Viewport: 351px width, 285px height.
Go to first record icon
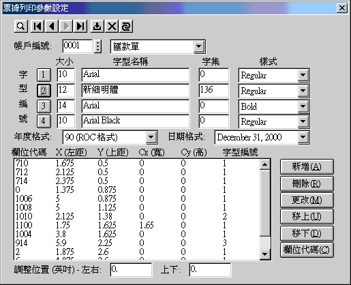(x=37, y=27)
